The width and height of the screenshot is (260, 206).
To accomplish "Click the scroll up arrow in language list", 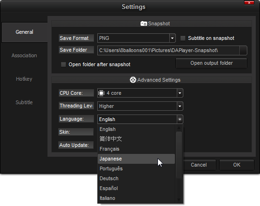I will (x=179, y=128).
